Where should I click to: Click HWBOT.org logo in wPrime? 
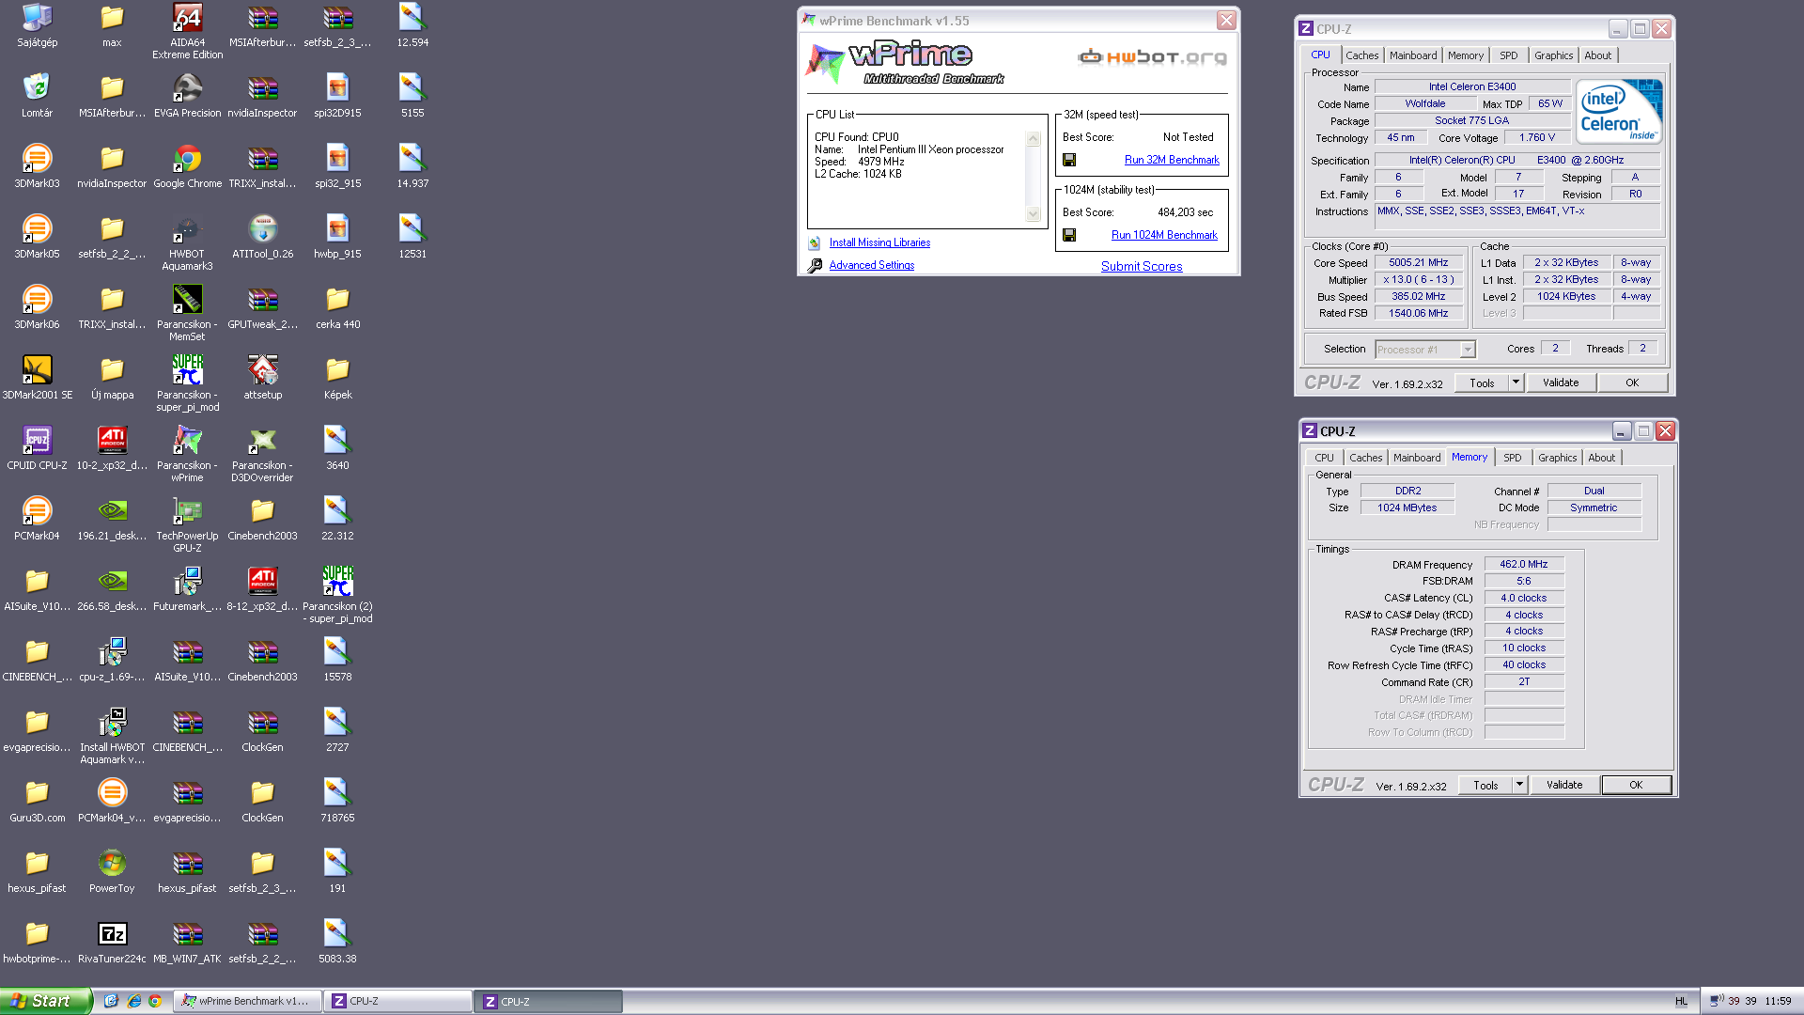[x=1152, y=57]
